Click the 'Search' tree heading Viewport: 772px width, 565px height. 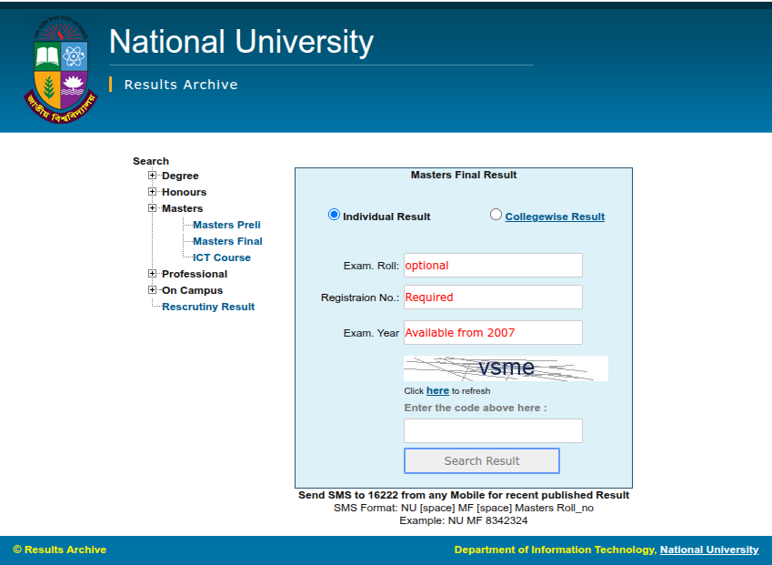coord(151,161)
